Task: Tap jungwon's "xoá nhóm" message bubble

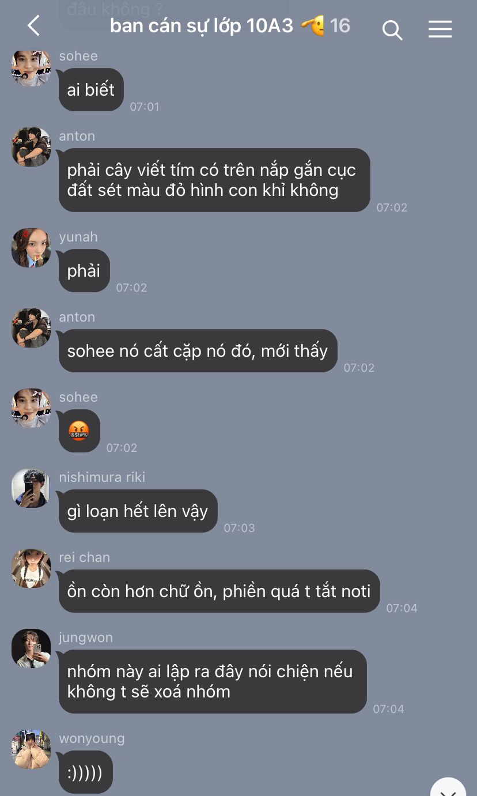Action: 213,681
